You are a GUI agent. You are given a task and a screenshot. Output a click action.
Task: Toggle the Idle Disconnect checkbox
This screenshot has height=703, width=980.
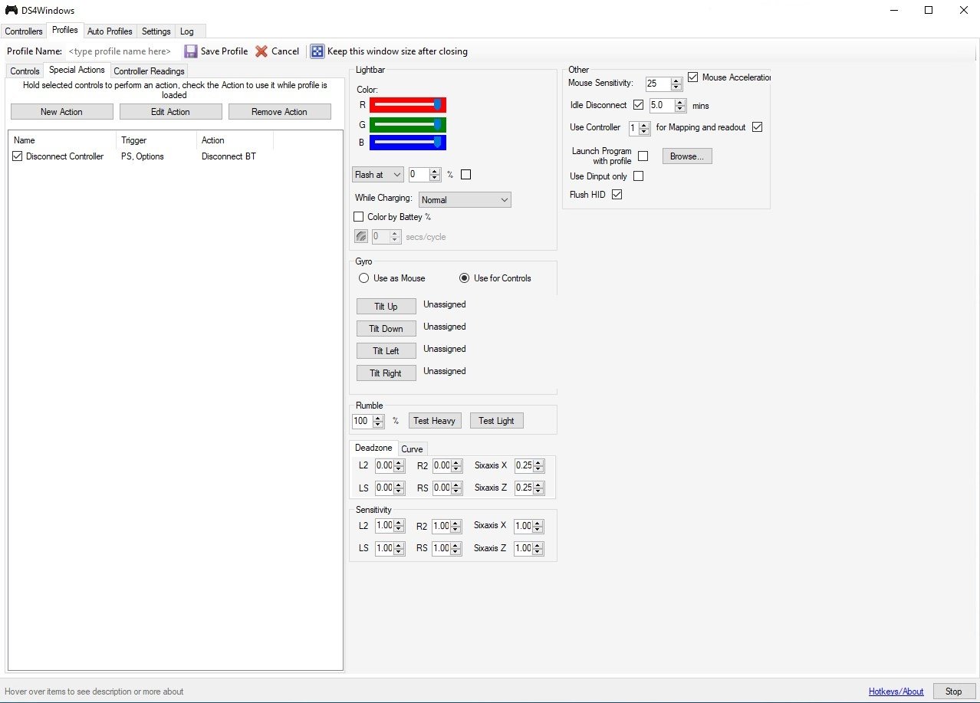[x=639, y=105]
